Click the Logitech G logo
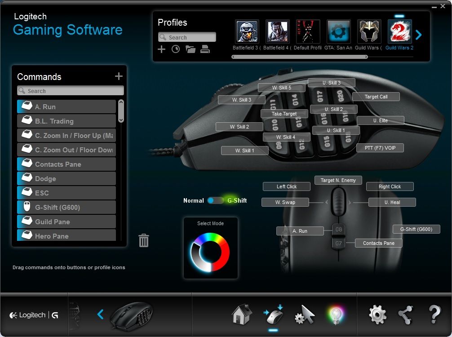This screenshot has height=337, width=452. (x=34, y=315)
